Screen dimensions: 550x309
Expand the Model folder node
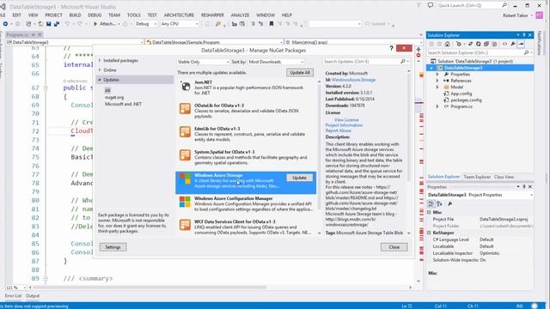tap(437, 87)
